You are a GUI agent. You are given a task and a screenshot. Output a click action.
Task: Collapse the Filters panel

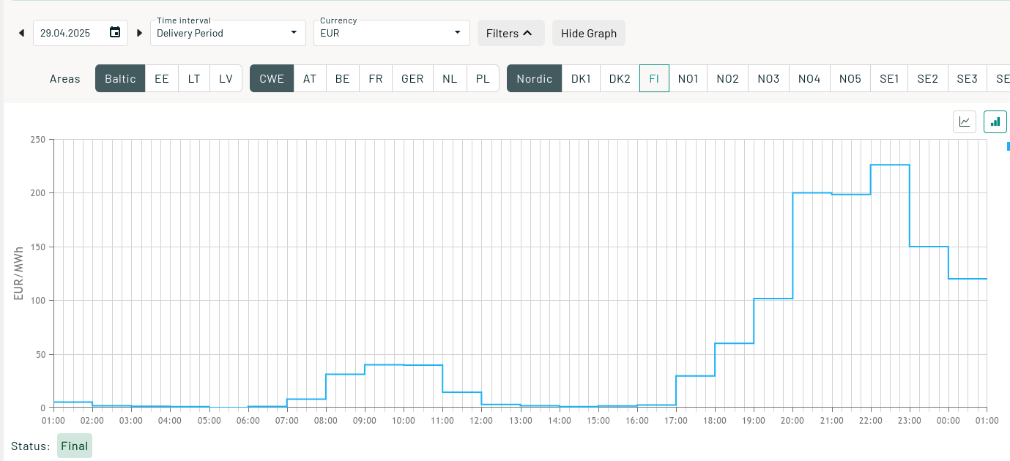[x=510, y=33]
